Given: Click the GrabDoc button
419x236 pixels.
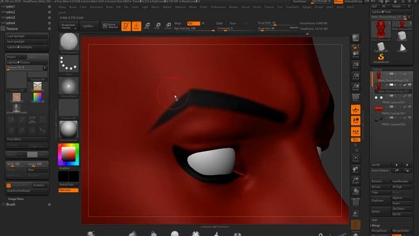Looking at the screenshot, I should coord(40,185).
